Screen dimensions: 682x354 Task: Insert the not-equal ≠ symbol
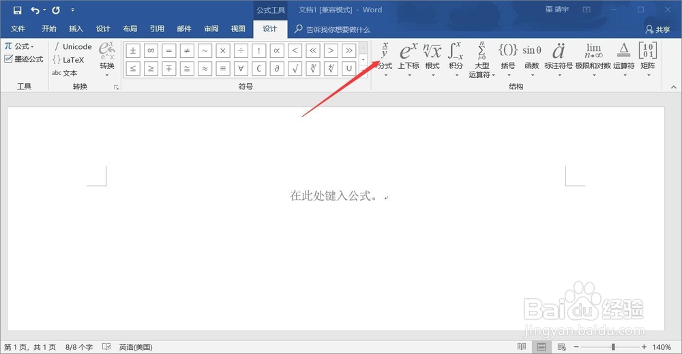click(187, 51)
